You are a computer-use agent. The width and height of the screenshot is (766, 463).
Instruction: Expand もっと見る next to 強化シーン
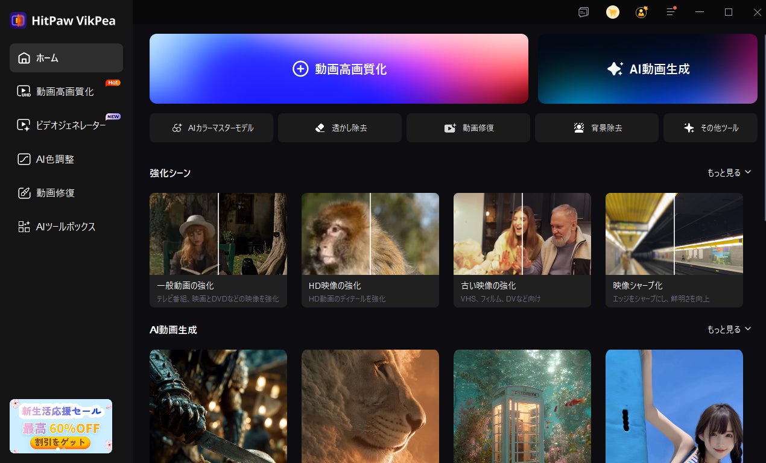(729, 172)
